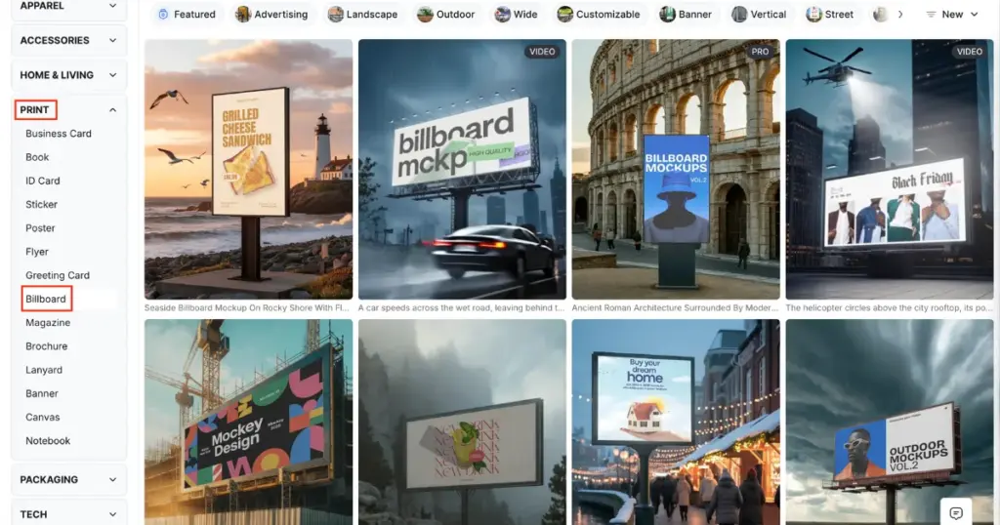This screenshot has width=1000, height=525.
Task: Click 'Seaside Billboard Mockup On Rocky Shore' caption
Action: (247, 307)
